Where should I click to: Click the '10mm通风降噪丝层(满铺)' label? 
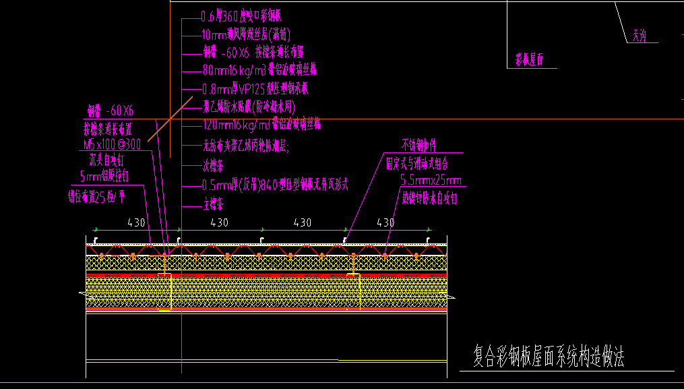click(246, 34)
